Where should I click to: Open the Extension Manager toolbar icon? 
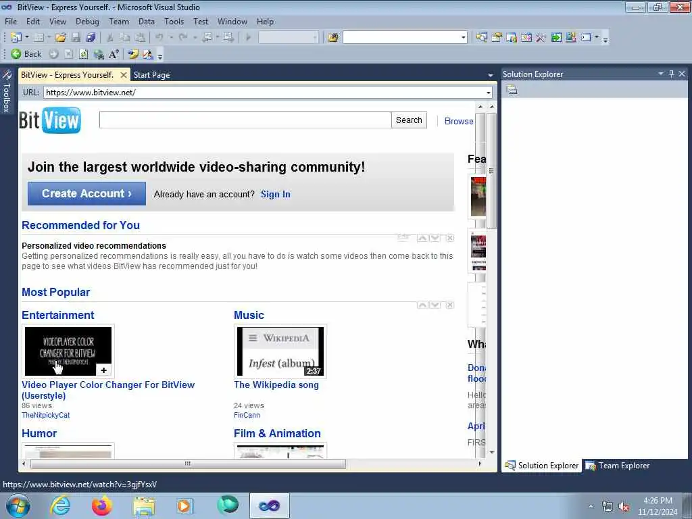point(570,38)
